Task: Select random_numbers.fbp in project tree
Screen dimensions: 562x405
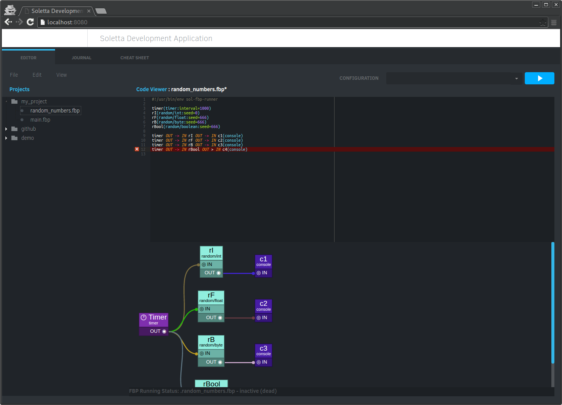Action: [x=55, y=111]
